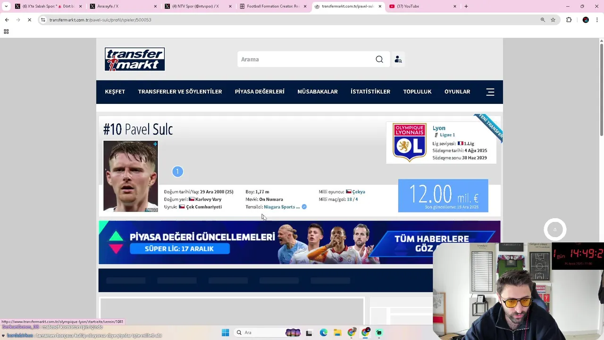Viewport: 604px width, 340px height.
Task: Click the Transfermarkt logo
Action: (134, 59)
